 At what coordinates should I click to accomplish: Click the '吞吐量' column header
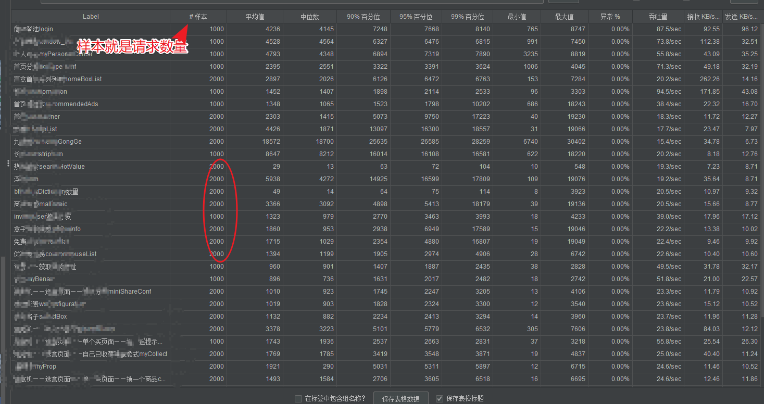tap(658, 17)
